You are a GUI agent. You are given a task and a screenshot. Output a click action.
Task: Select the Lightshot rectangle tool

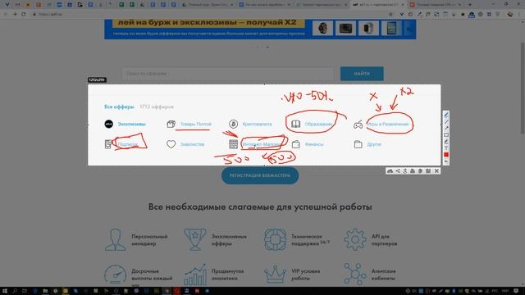coord(446,135)
